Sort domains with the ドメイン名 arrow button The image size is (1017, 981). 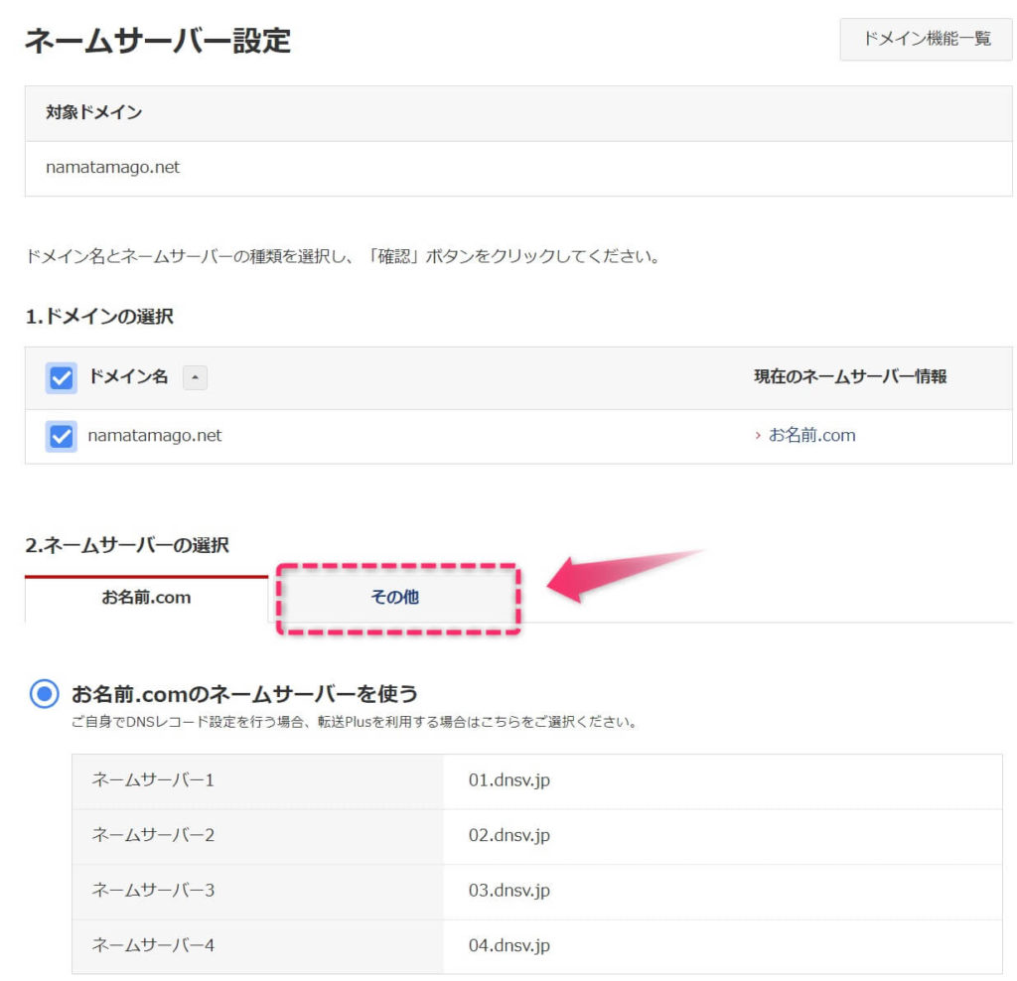pos(195,377)
